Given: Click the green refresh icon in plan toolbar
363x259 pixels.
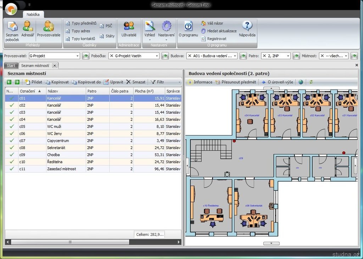Looking at the screenshot, I should (311, 82).
